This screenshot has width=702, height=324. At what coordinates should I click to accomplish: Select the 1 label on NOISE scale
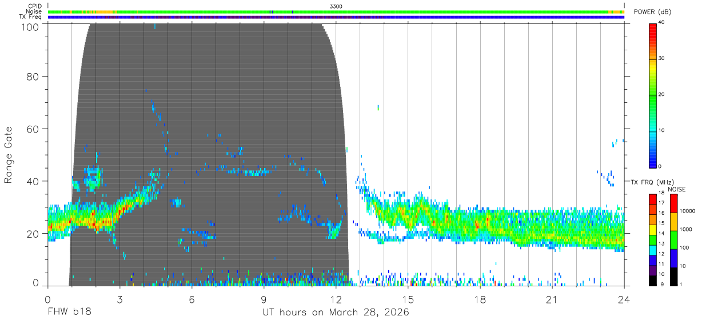[681, 284]
